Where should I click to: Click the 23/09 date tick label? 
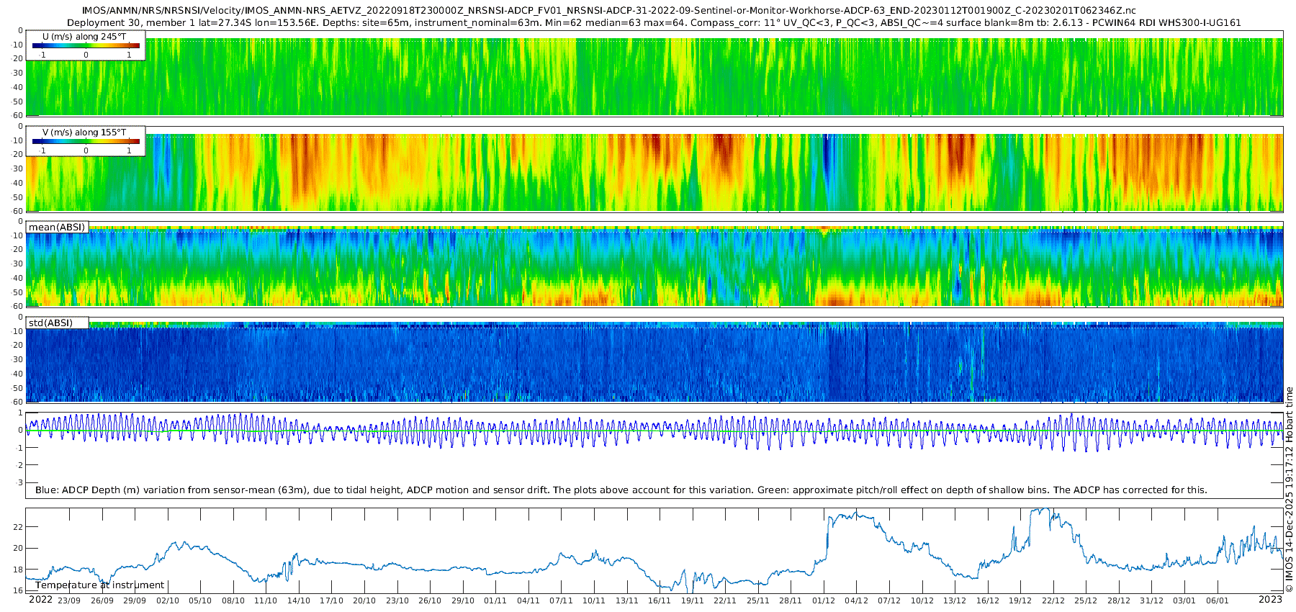pos(69,600)
